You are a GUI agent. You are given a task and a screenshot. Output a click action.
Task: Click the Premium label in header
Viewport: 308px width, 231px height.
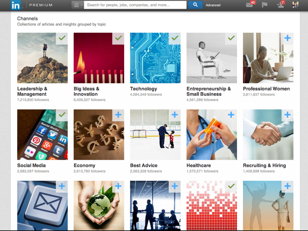coord(41,5)
